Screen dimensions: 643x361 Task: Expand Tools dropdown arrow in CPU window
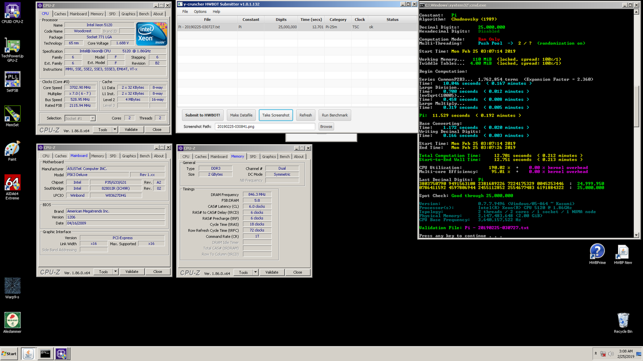(x=115, y=129)
